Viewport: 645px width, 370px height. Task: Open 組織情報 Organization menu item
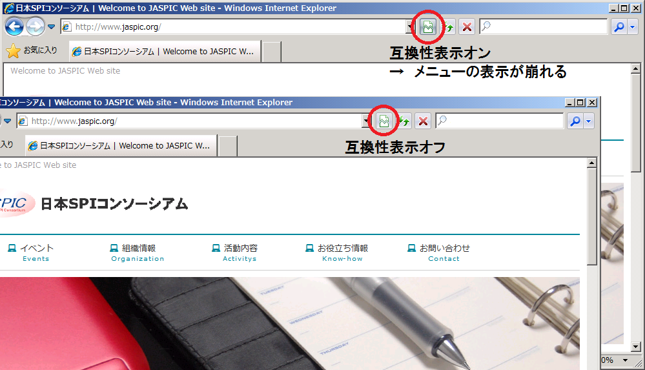click(x=137, y=252)
